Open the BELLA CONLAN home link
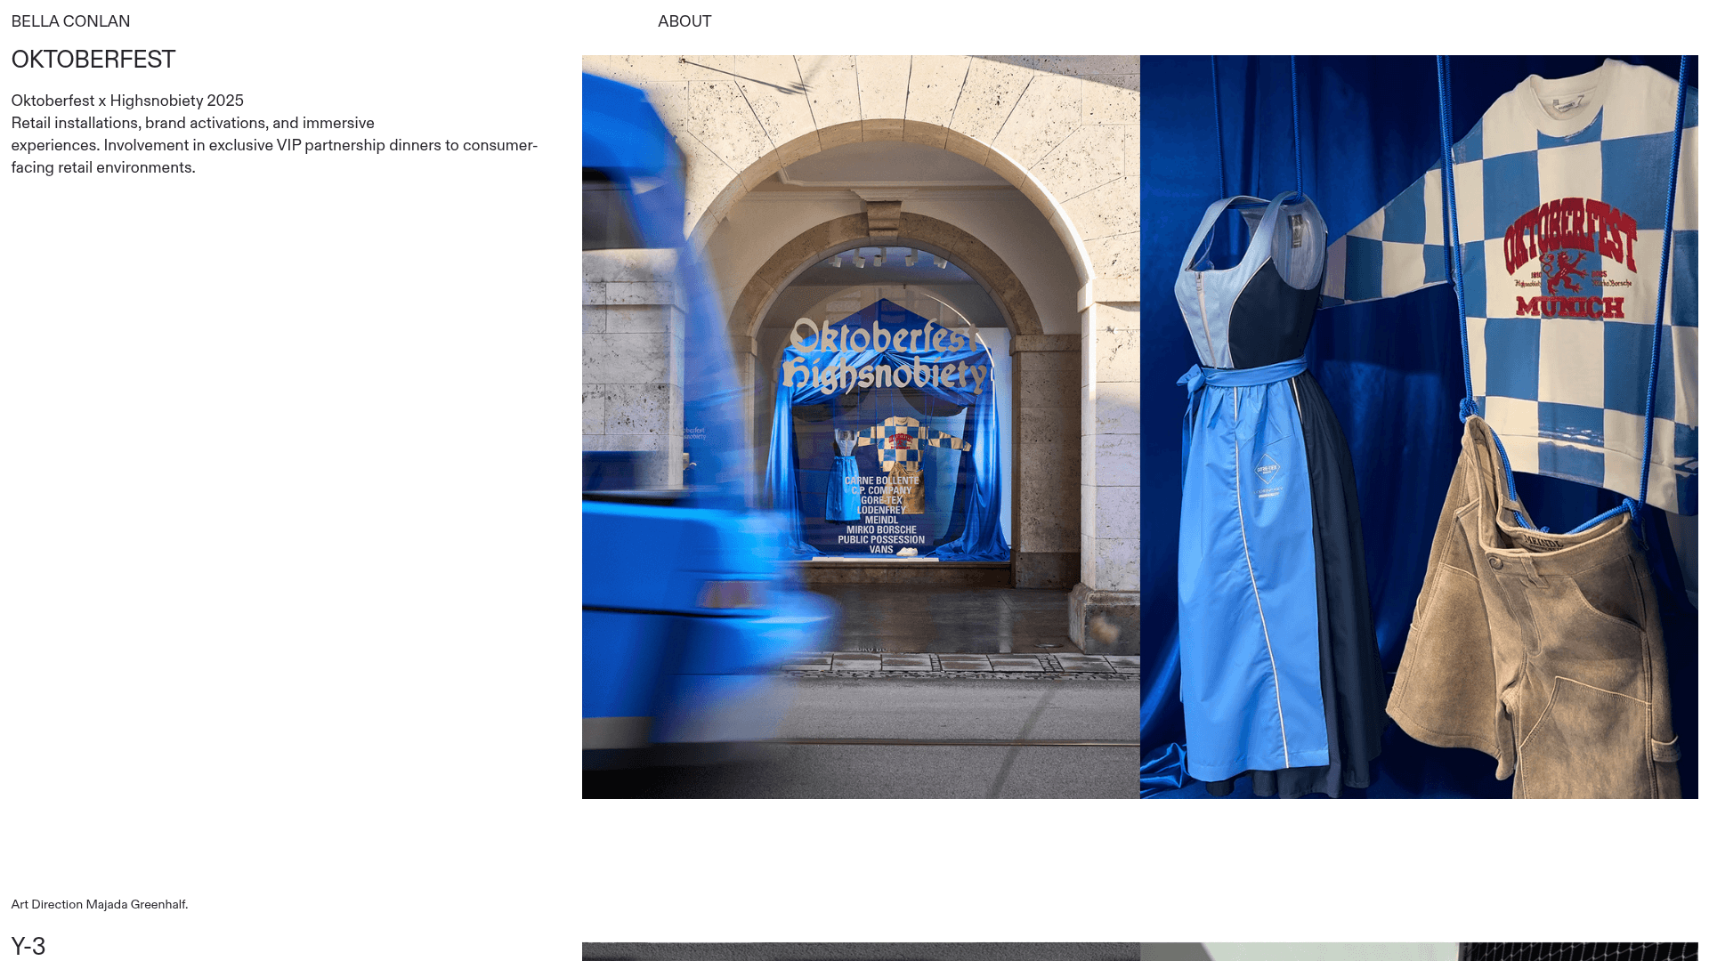 click(x=70, y=21)
